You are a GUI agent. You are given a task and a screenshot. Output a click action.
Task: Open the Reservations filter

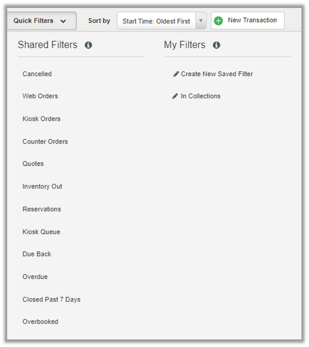(x=42, y=209)
